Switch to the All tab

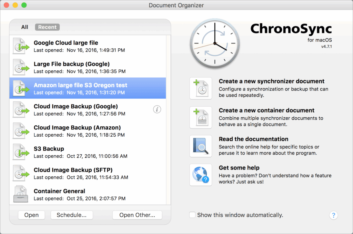pyautogui.click(x=24, y=27)
